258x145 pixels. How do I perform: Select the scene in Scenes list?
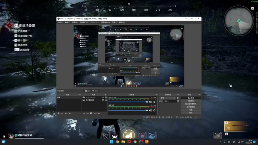click(69, 98)
